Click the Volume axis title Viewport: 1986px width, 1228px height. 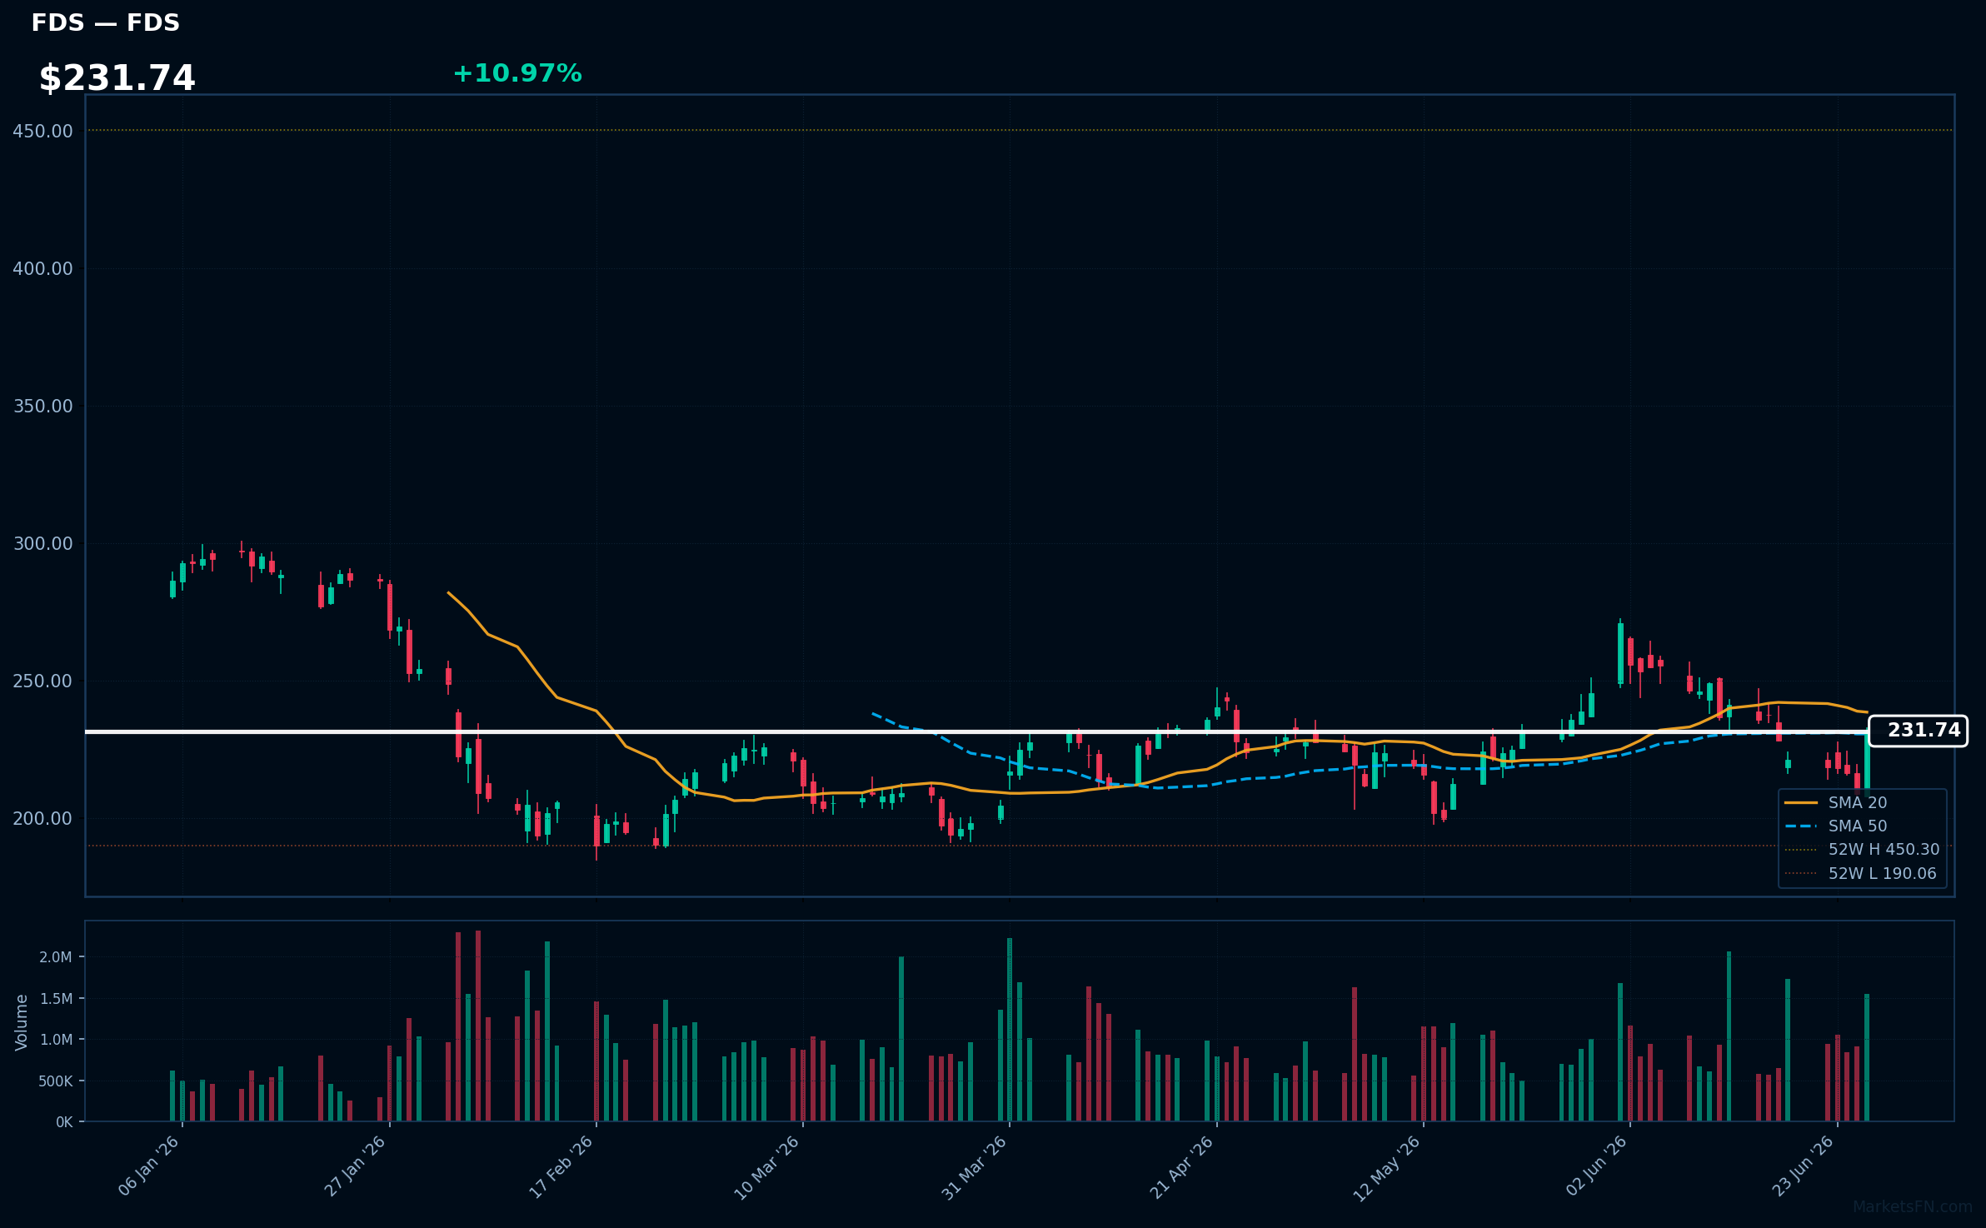(x=22, y=1021)
